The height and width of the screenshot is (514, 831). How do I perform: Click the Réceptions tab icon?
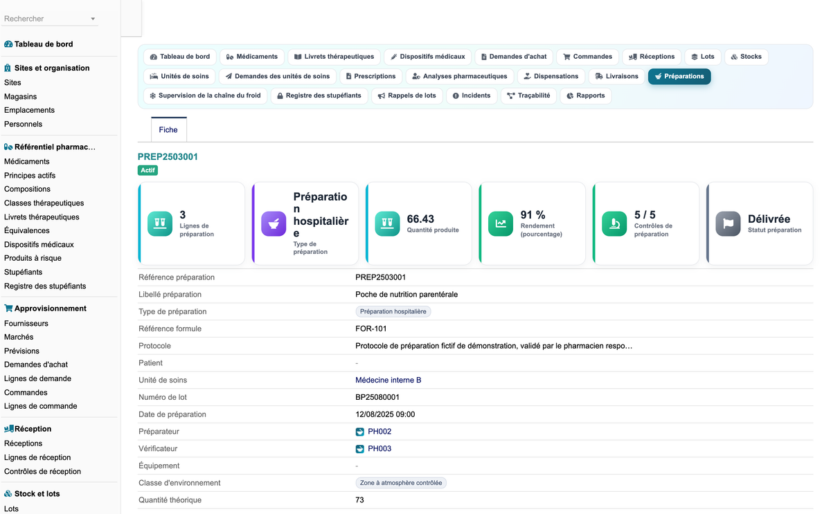pos(633,57)
